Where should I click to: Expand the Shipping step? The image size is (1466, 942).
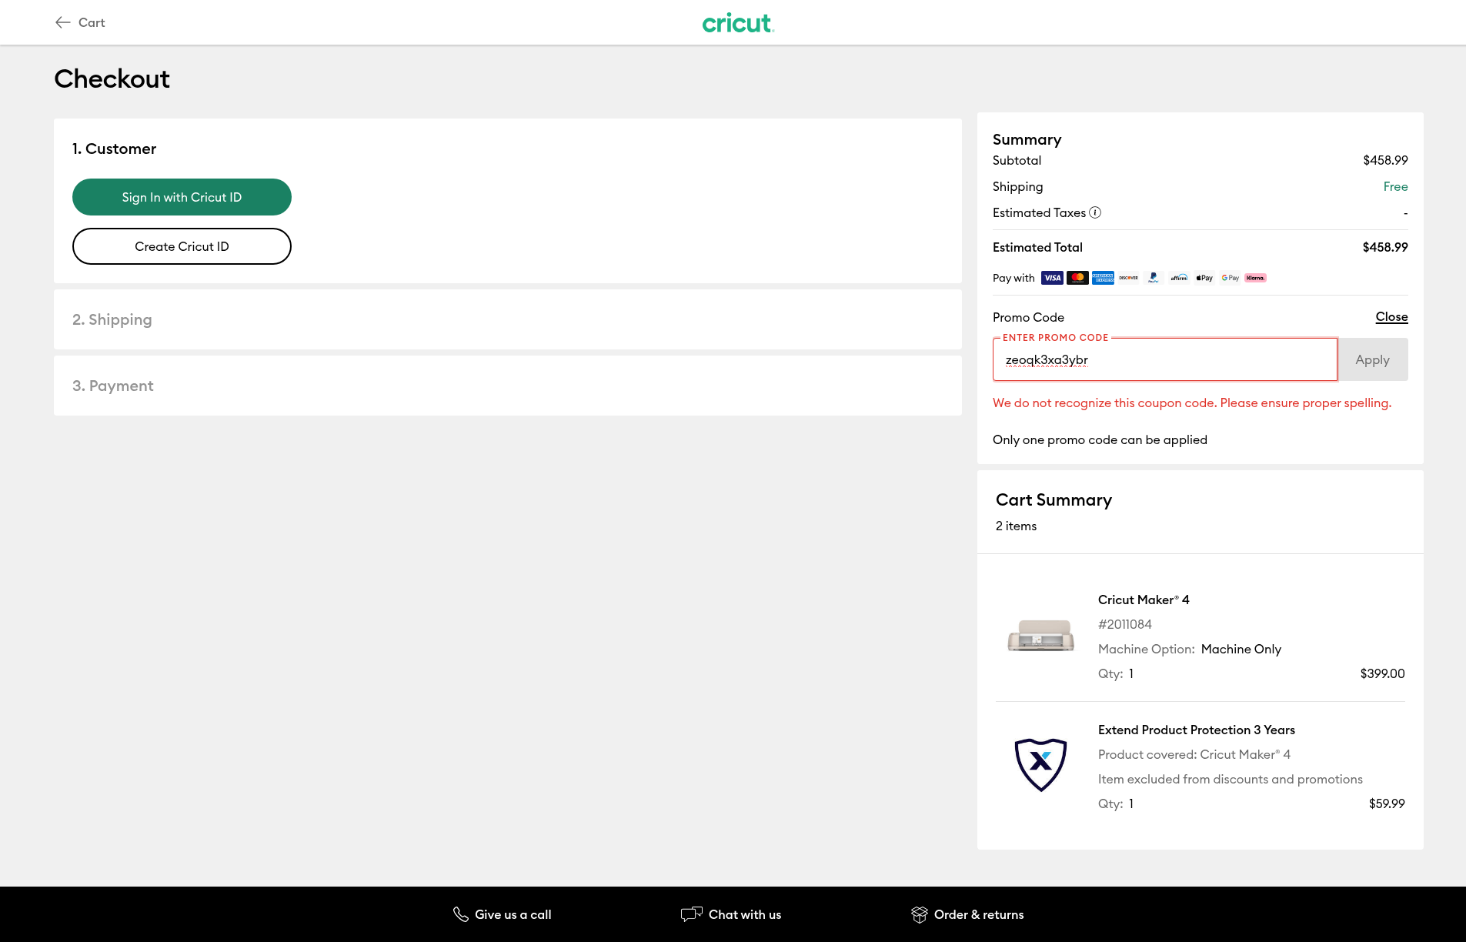[112, 319]
